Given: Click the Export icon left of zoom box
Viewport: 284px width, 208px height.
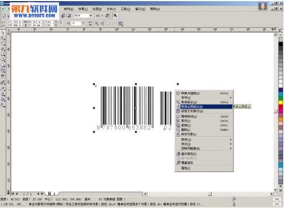Looking at the screenshot, I should coord(69,15).
